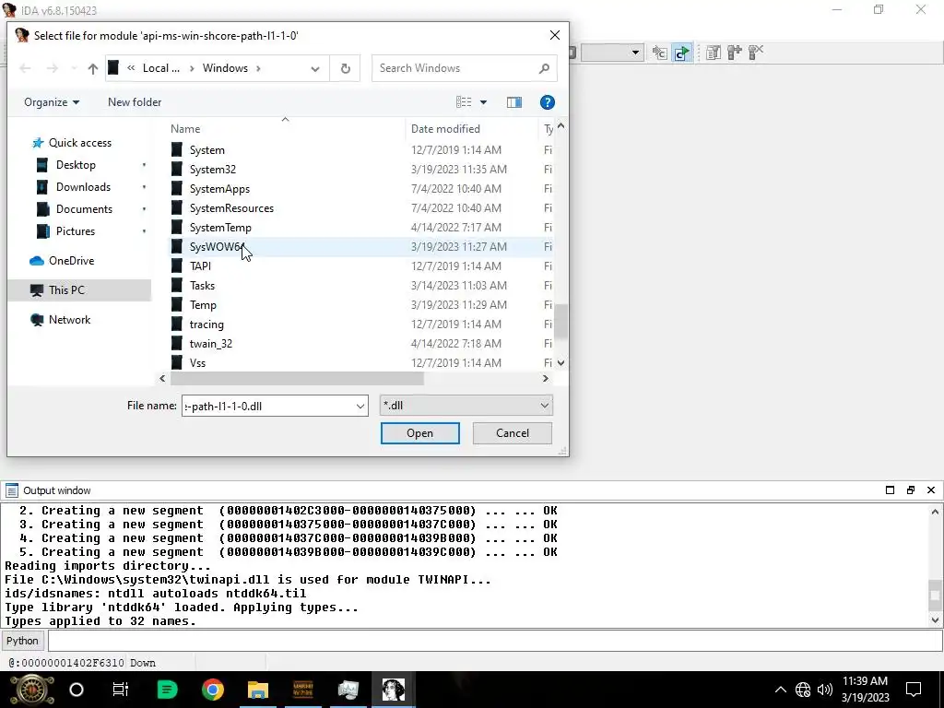Click the highlighted IDA C run icon
Image resolution: width=944 pixels, height=708 pixels.
tap(681, 53)
